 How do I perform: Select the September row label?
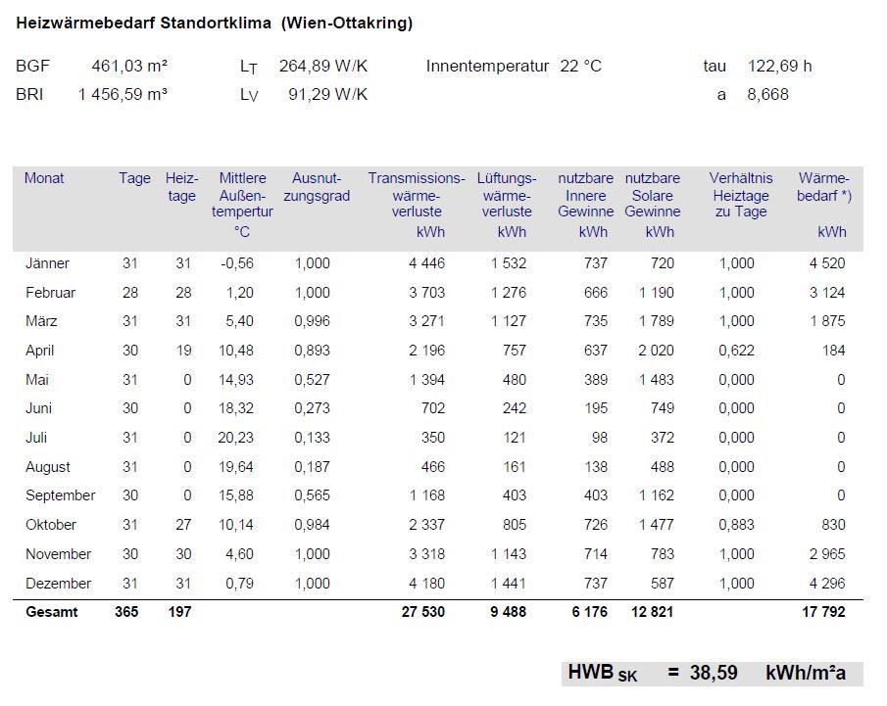[x=61, y=495]
